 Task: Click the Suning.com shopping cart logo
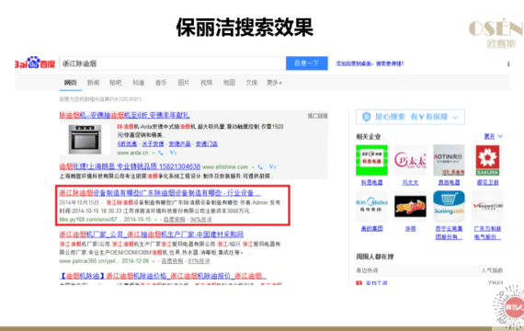click(449, 206)
